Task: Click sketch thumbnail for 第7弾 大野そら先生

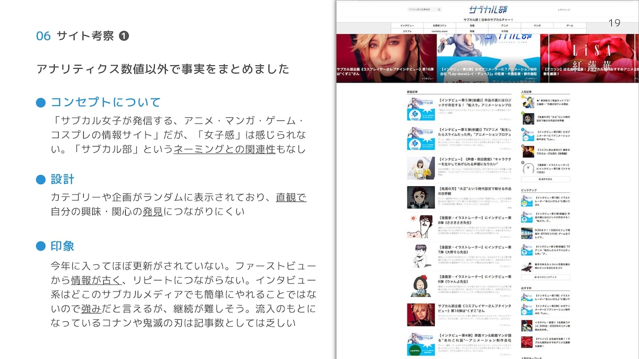Action: point(421,256)
